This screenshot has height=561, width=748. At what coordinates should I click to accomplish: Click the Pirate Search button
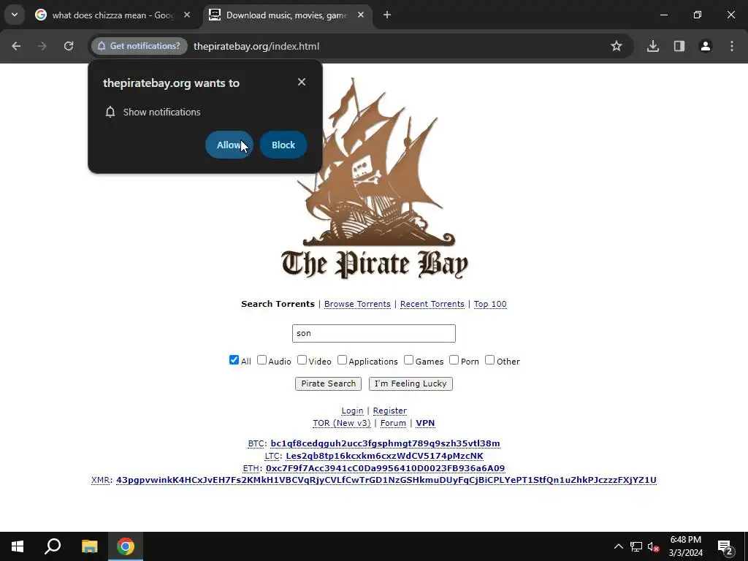coord(328,383)
